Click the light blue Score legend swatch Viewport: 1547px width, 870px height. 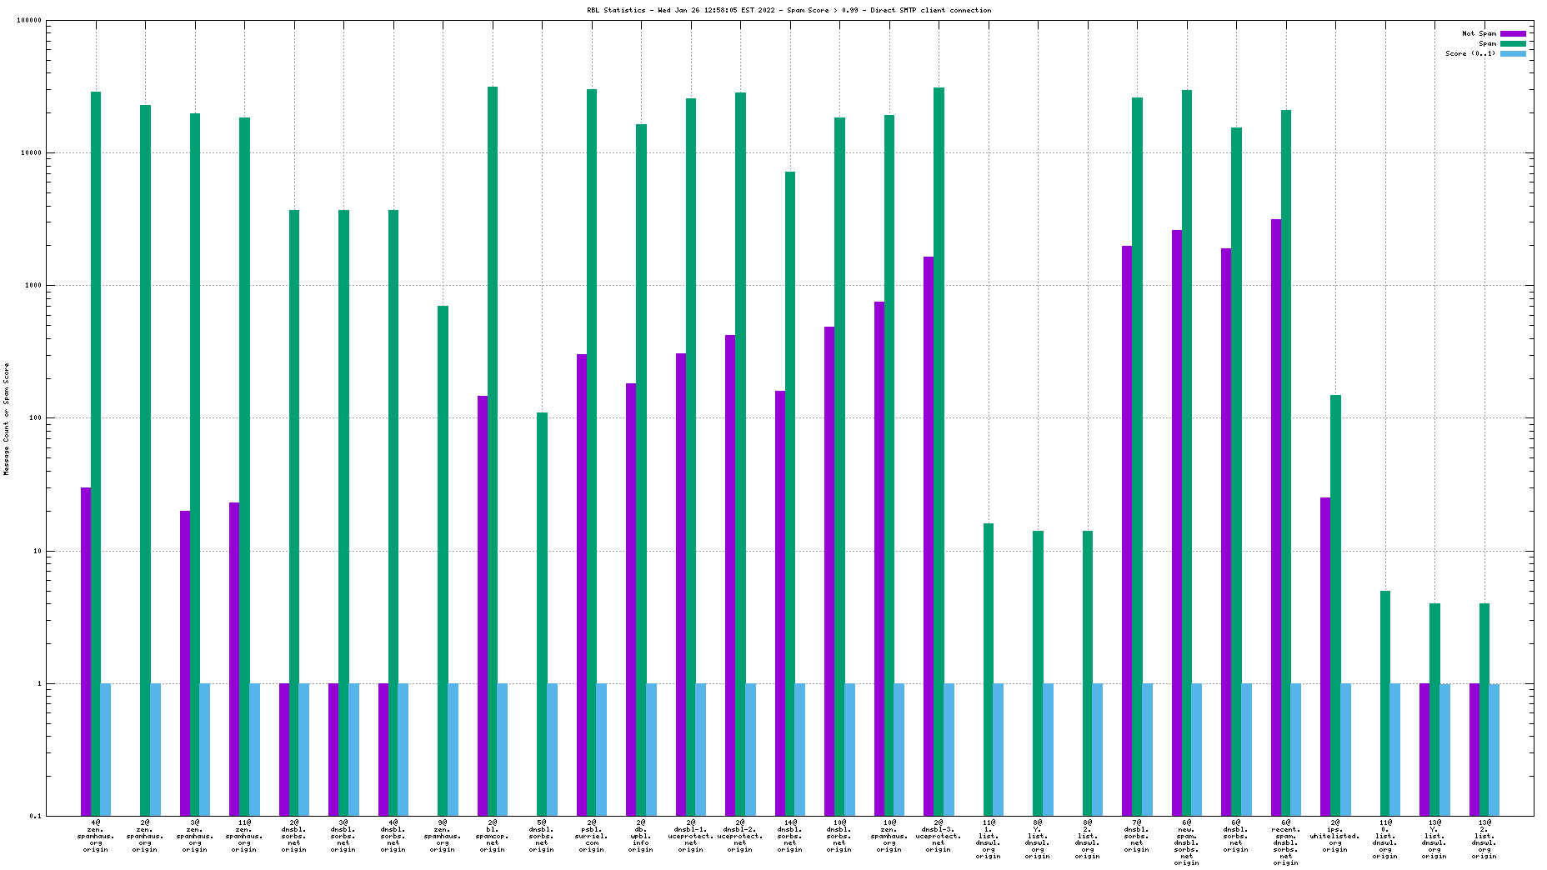coord(1513,53)
